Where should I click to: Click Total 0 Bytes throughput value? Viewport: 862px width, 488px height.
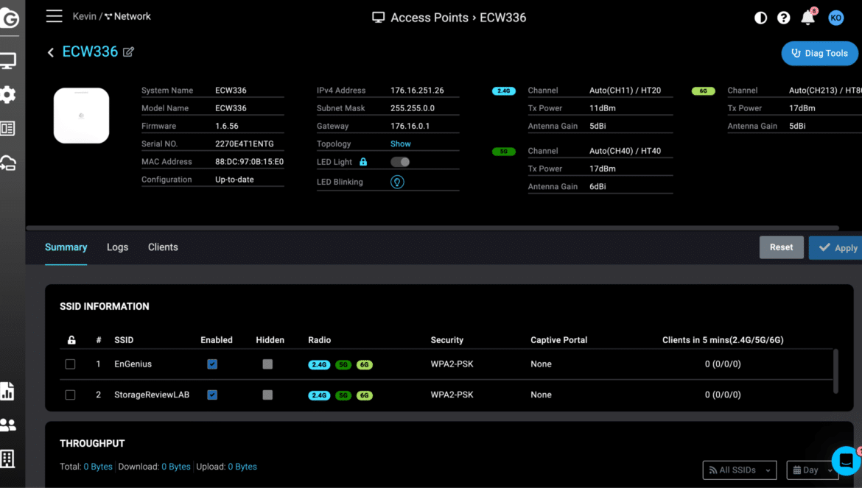[x=98, y=467]
